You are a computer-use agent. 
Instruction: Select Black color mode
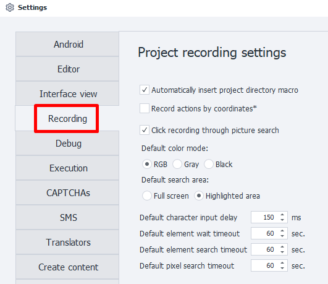(x=209, y=164)
